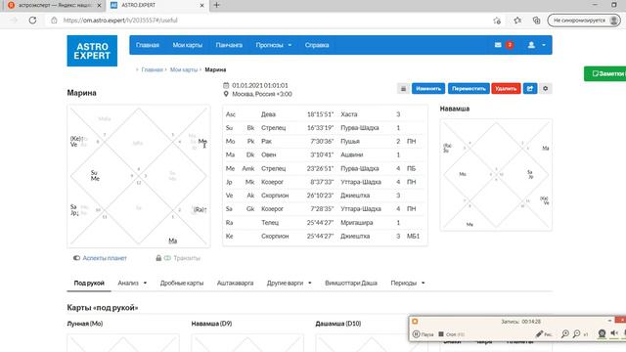The width and height of the screenshot is (626, 352).
Task: Stop the screen recording
Action: coord(451,334)
